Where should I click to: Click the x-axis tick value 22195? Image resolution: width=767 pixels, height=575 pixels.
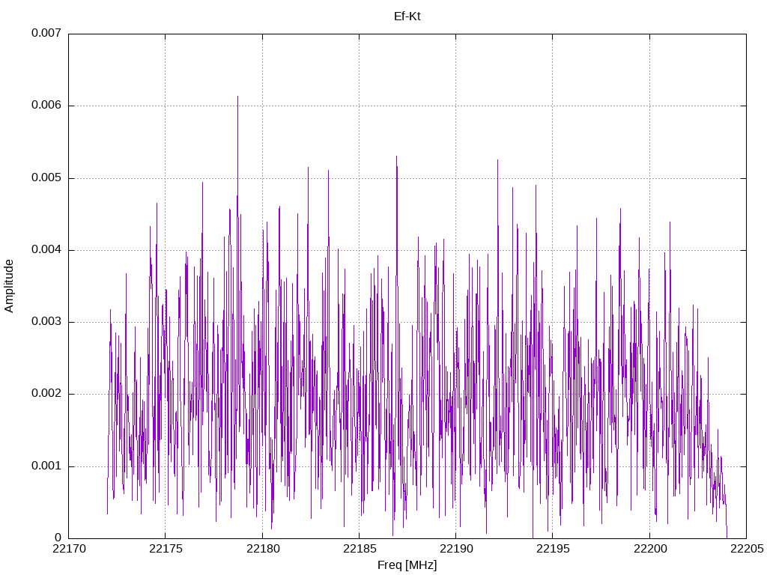[553, 549]
